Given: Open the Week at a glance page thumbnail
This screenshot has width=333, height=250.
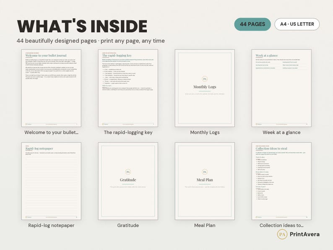Looking at the screenshot, I should (x=281, y=88).
